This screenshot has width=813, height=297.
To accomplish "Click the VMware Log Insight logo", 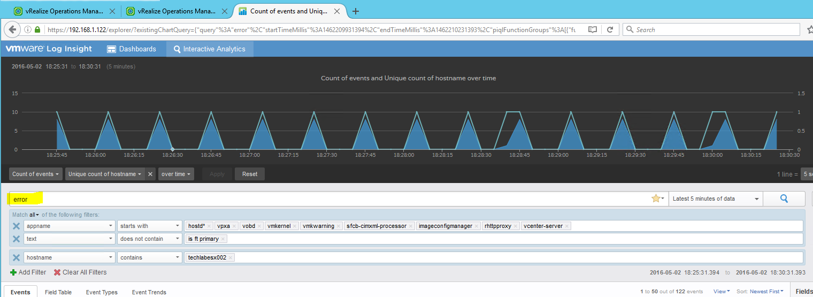I will [x=49, y=49].
